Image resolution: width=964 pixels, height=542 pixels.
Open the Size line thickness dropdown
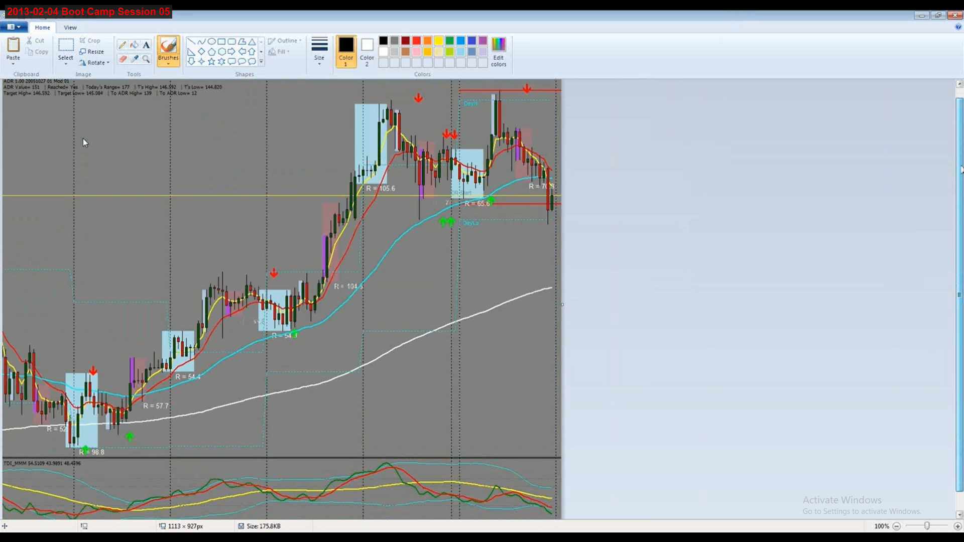click(319, 51)
